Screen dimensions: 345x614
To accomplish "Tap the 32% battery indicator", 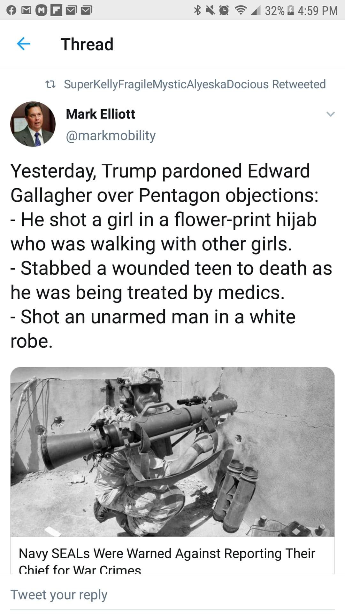I will click(x=278, y=11).
